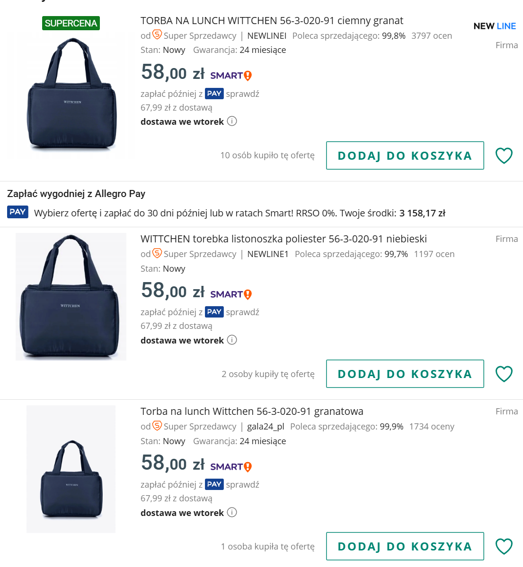The image size is (523, 567).
Task: Click sprawdź link in first offer
Action: coord(242,94)
